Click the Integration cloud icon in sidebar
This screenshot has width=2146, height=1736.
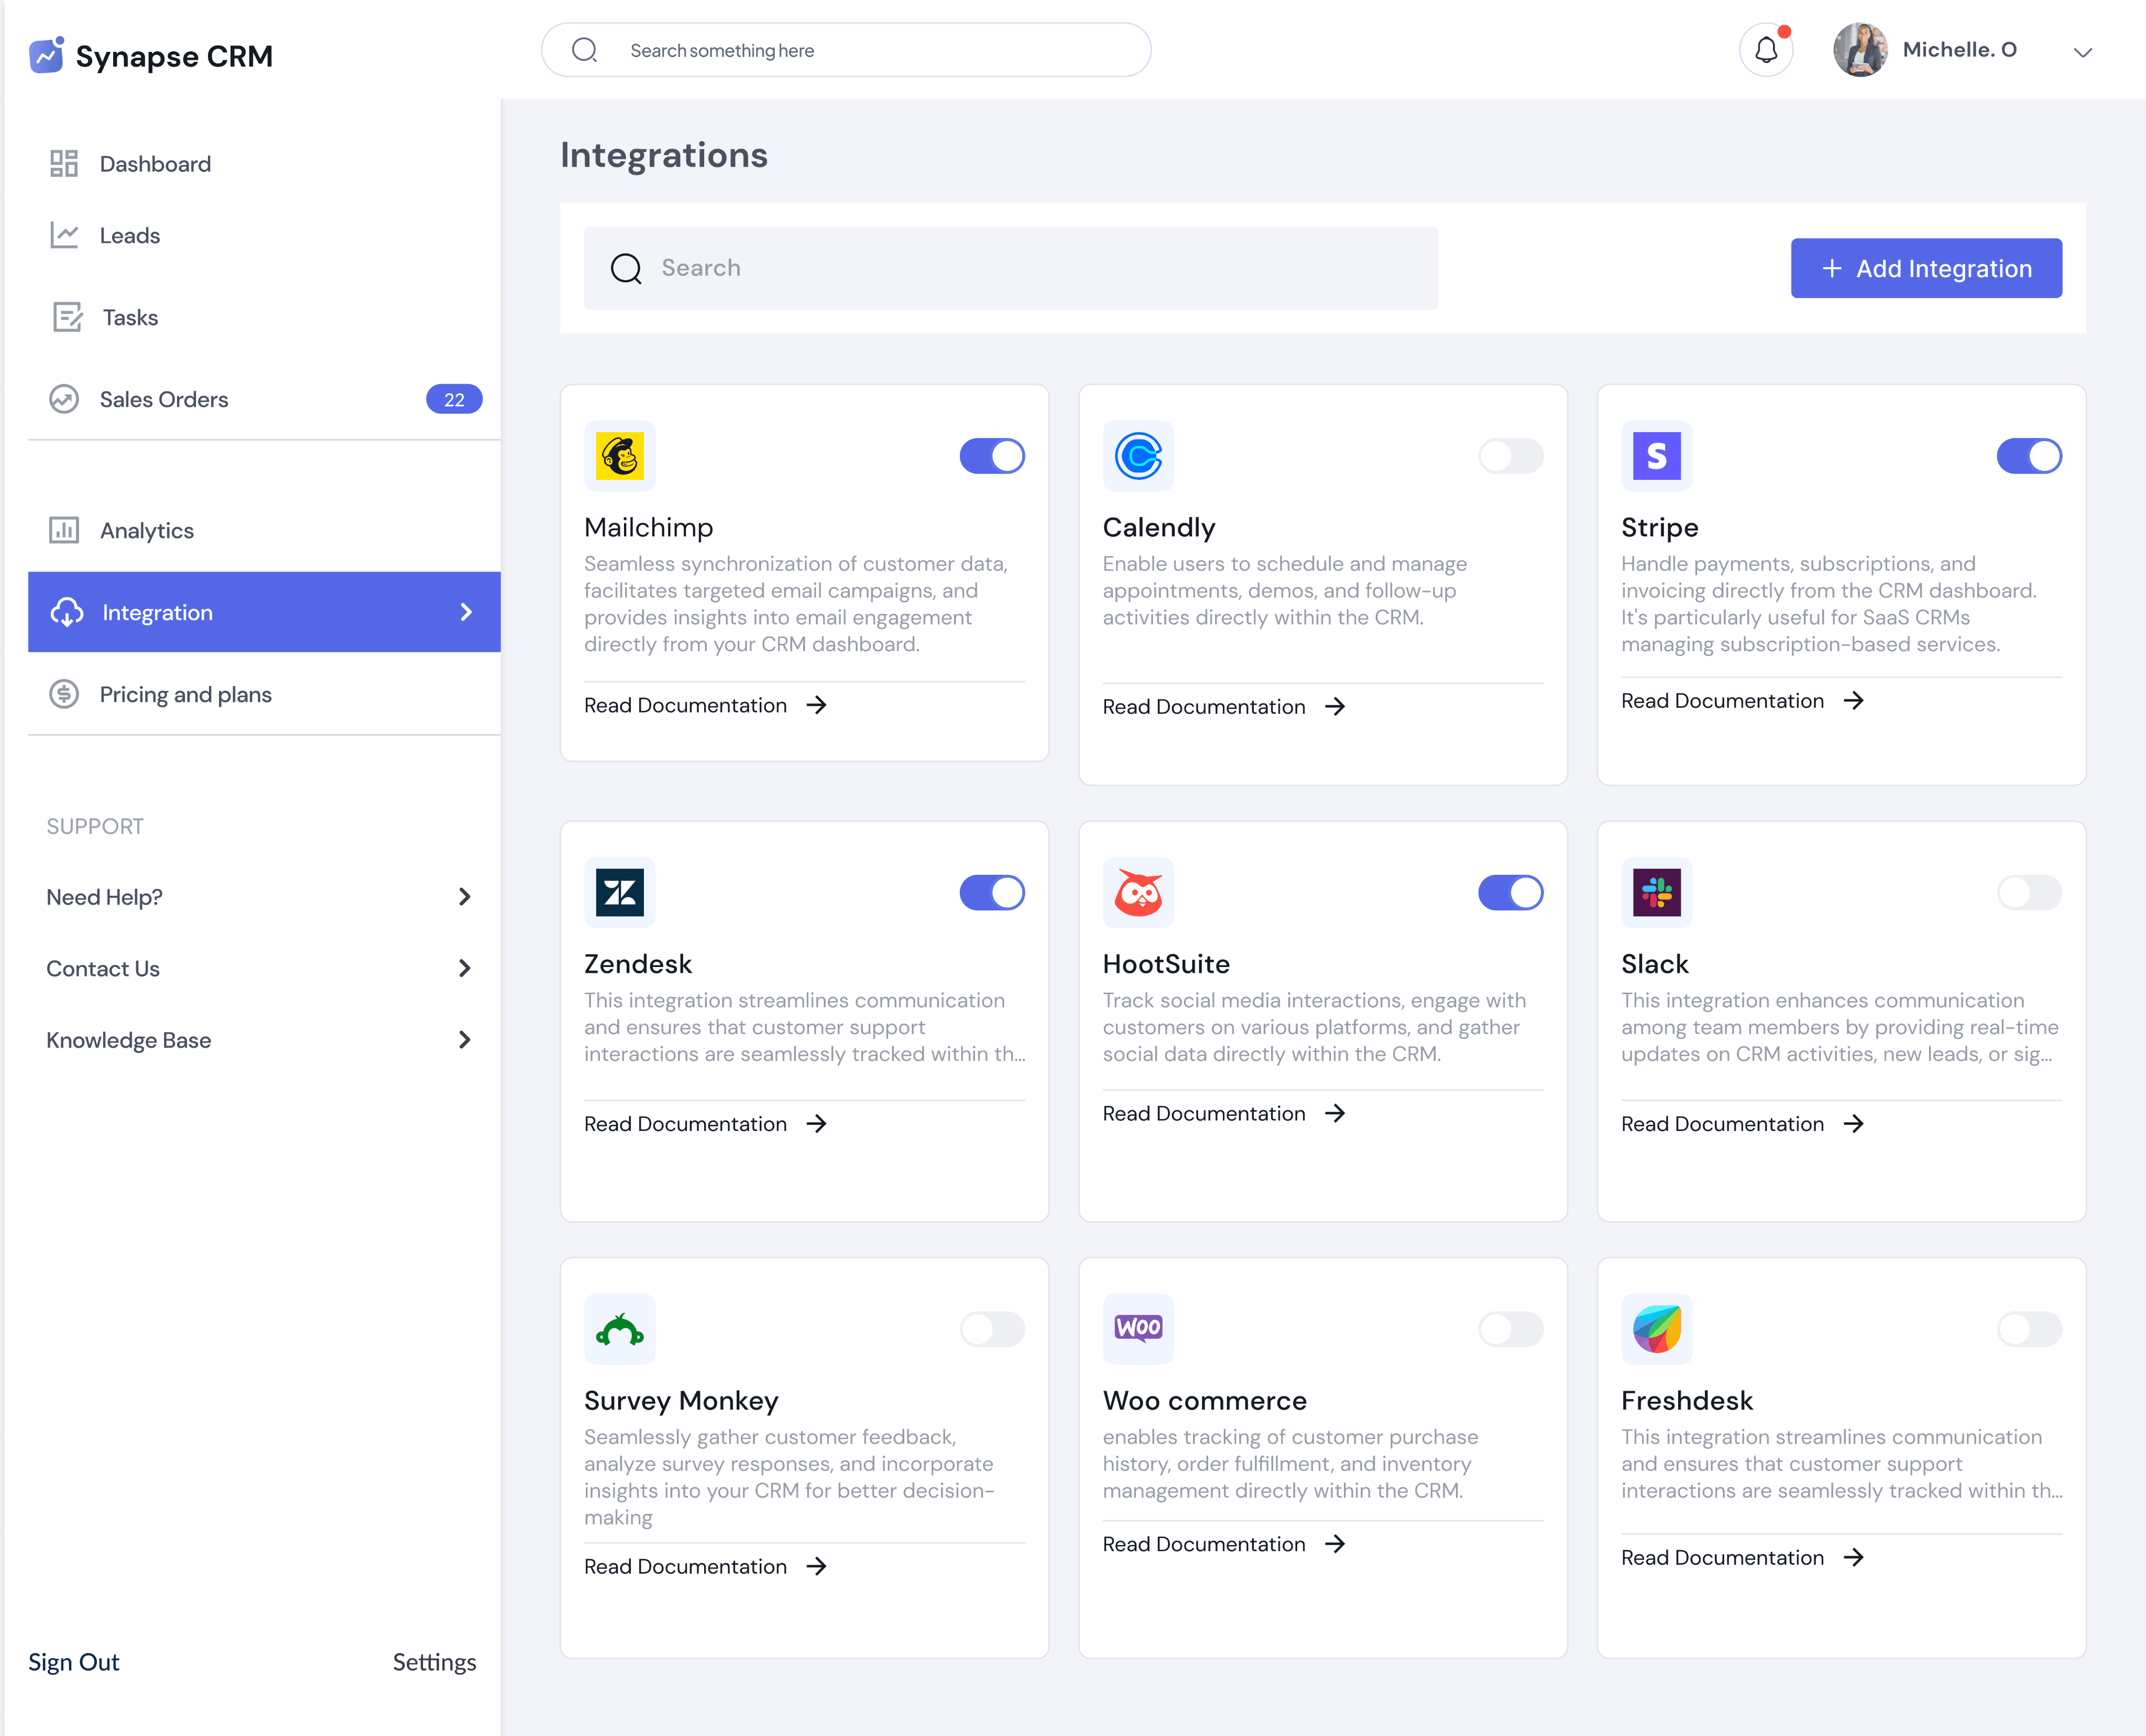click(67, 612)
